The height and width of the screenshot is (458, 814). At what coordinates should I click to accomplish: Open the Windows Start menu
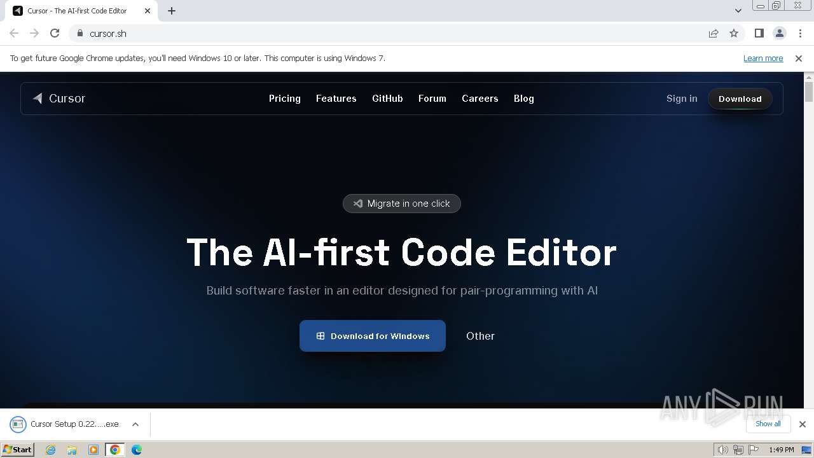[x=18, y=449]
